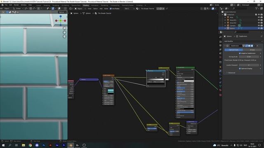Open the Window menu
Viewport: 264px width, 148px height.
[x=24, y=5]
